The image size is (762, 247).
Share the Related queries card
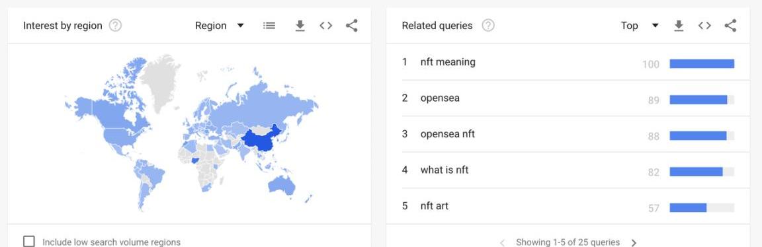730,26
